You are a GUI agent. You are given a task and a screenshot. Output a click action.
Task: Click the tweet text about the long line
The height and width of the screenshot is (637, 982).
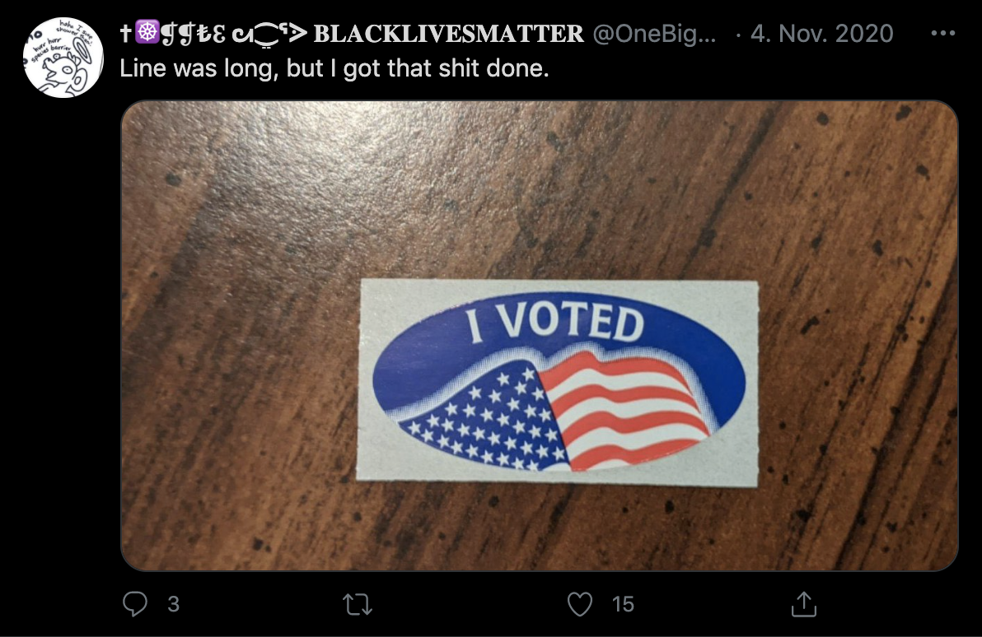[334, 68]
